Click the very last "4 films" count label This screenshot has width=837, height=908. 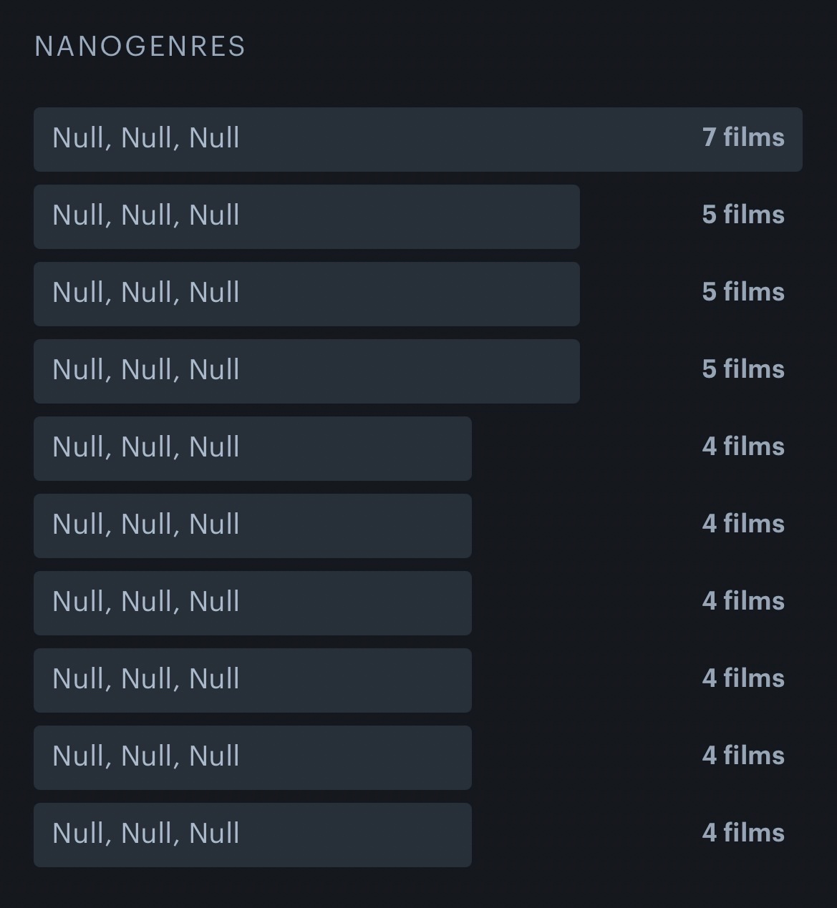[743, 833]
